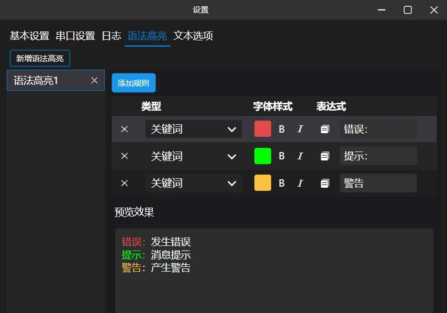This screenshot has height=313, width=447.
Task: Toggle bold on the 错误: rule
Action: point(282,128)
